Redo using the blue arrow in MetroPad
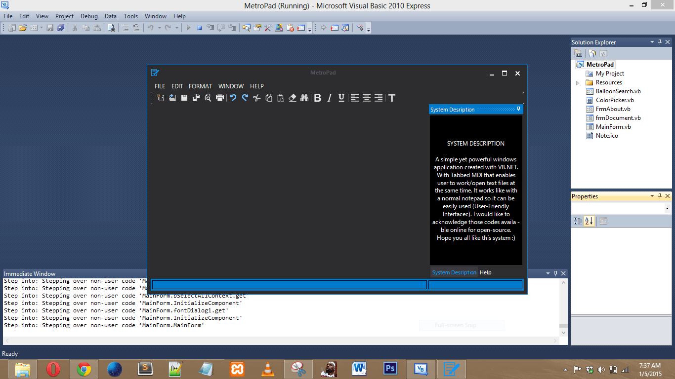Screen dimensions: 675x379 tap(245, 98)
